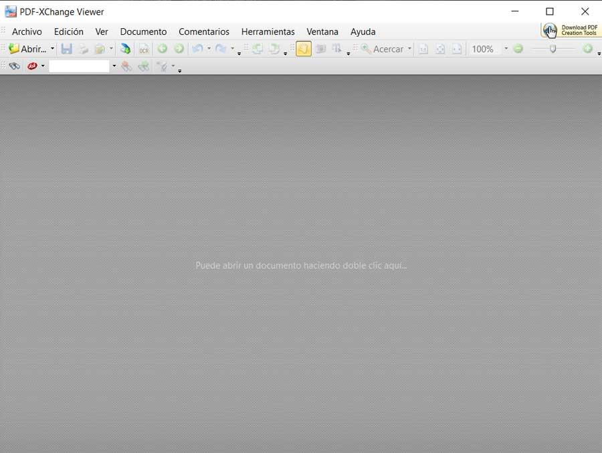Click inside the search text field
Viewport: 602px width, 453px height.
80,66
